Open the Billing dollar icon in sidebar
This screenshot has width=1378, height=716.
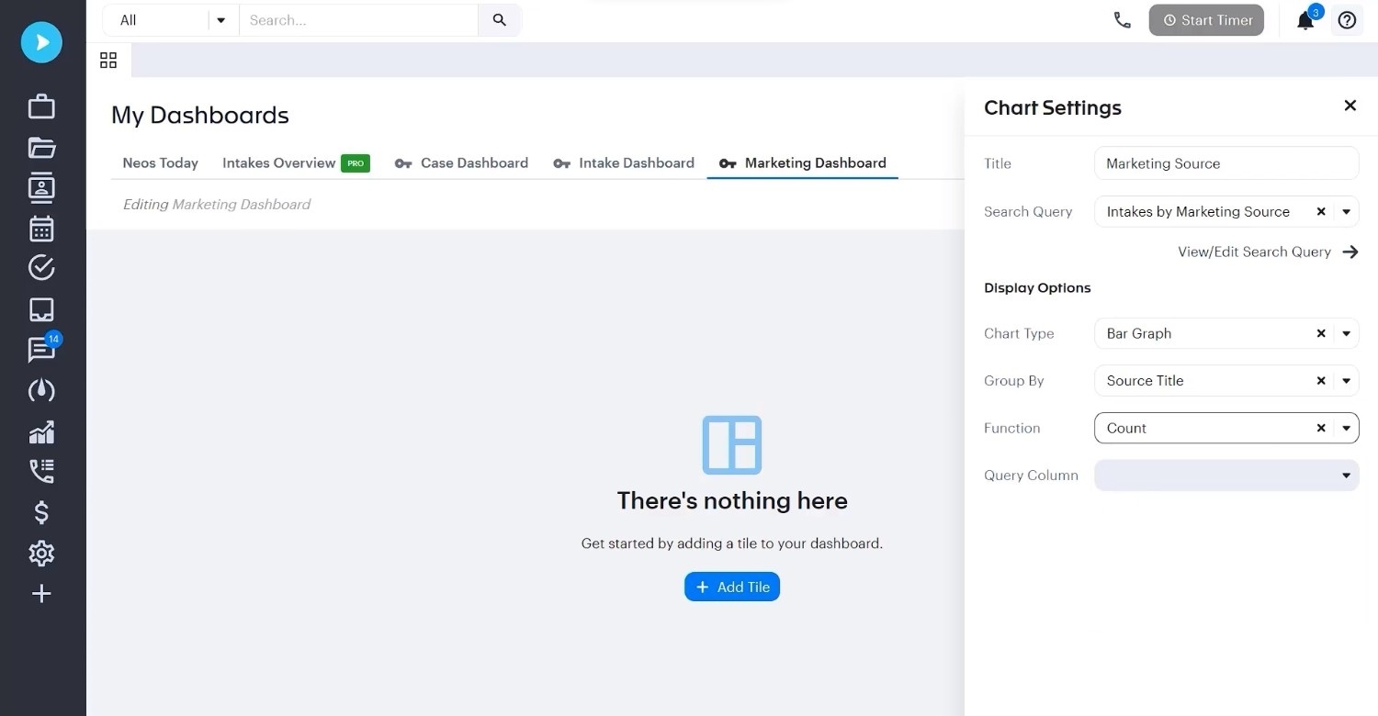(x=41, y=512)
